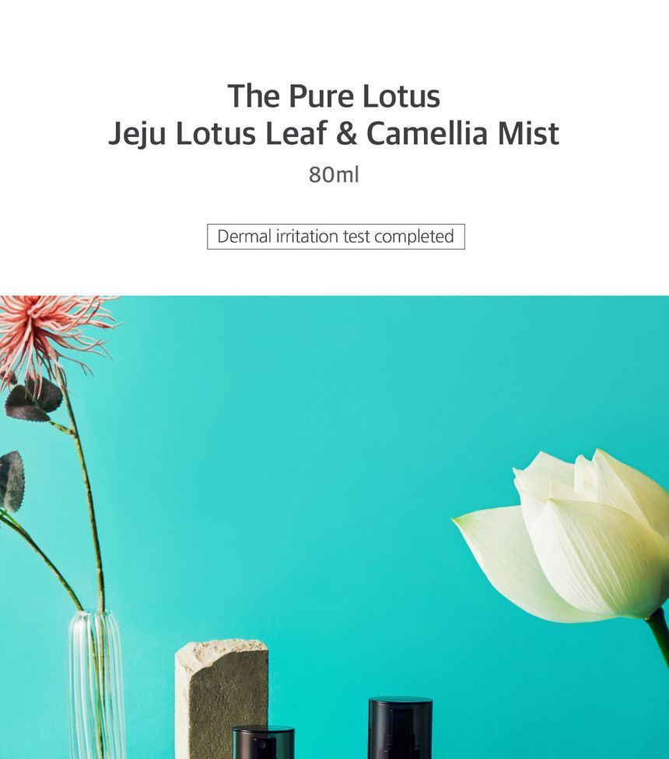
Task: Click the green lotus flower stem
Action: 660,634
